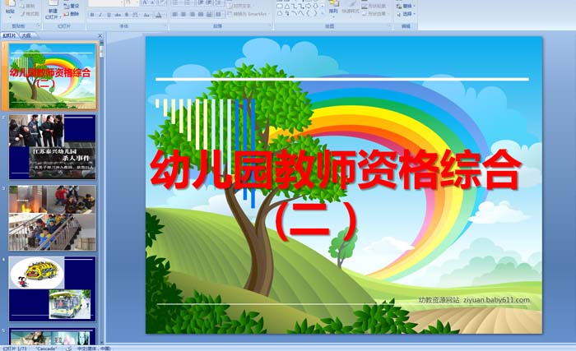Viewport: 576px width, 351px height.
Task: Increase font size with Grow Font icon
Action: 145,2
